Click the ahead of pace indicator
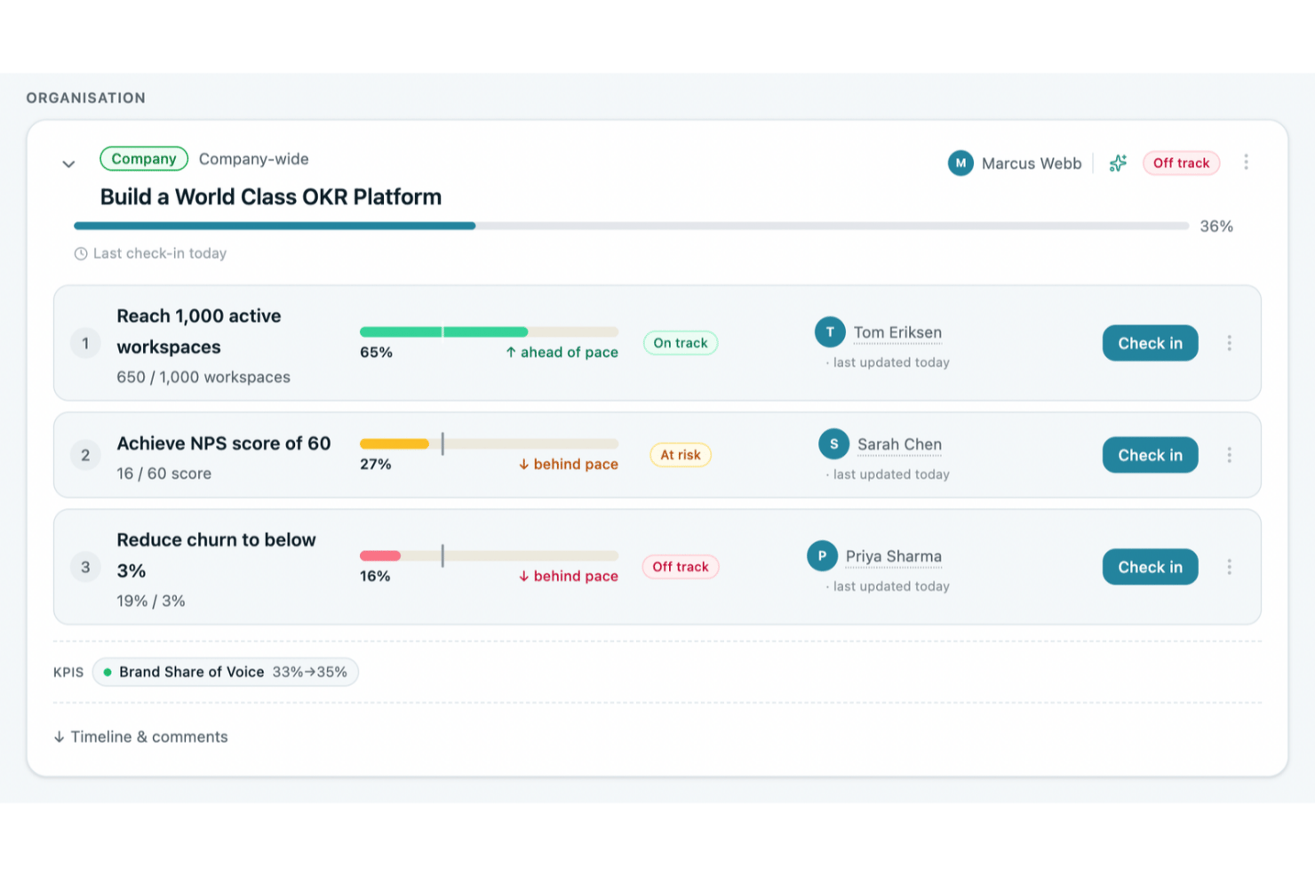 (562, 353)
